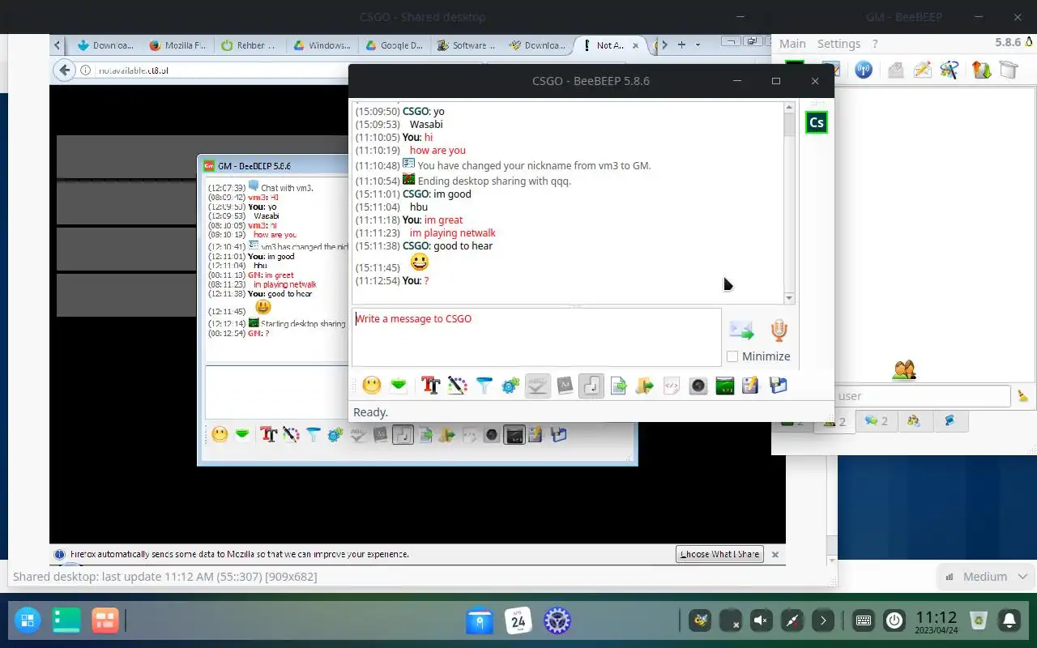Click the penguin icon beside version 5.8.6
The image size is (1037, 648).
(1030, 42)
